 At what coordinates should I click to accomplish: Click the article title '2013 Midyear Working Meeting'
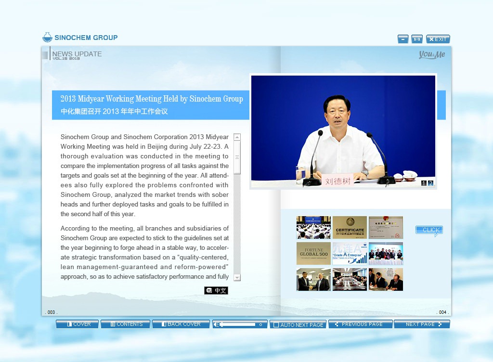(152, 99)
